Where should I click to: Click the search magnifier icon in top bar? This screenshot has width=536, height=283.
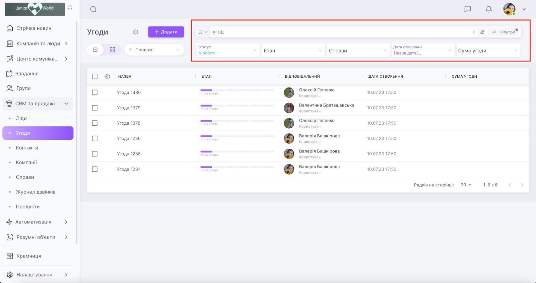(93, 9)
